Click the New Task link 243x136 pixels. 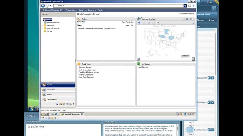coord(130,25)
